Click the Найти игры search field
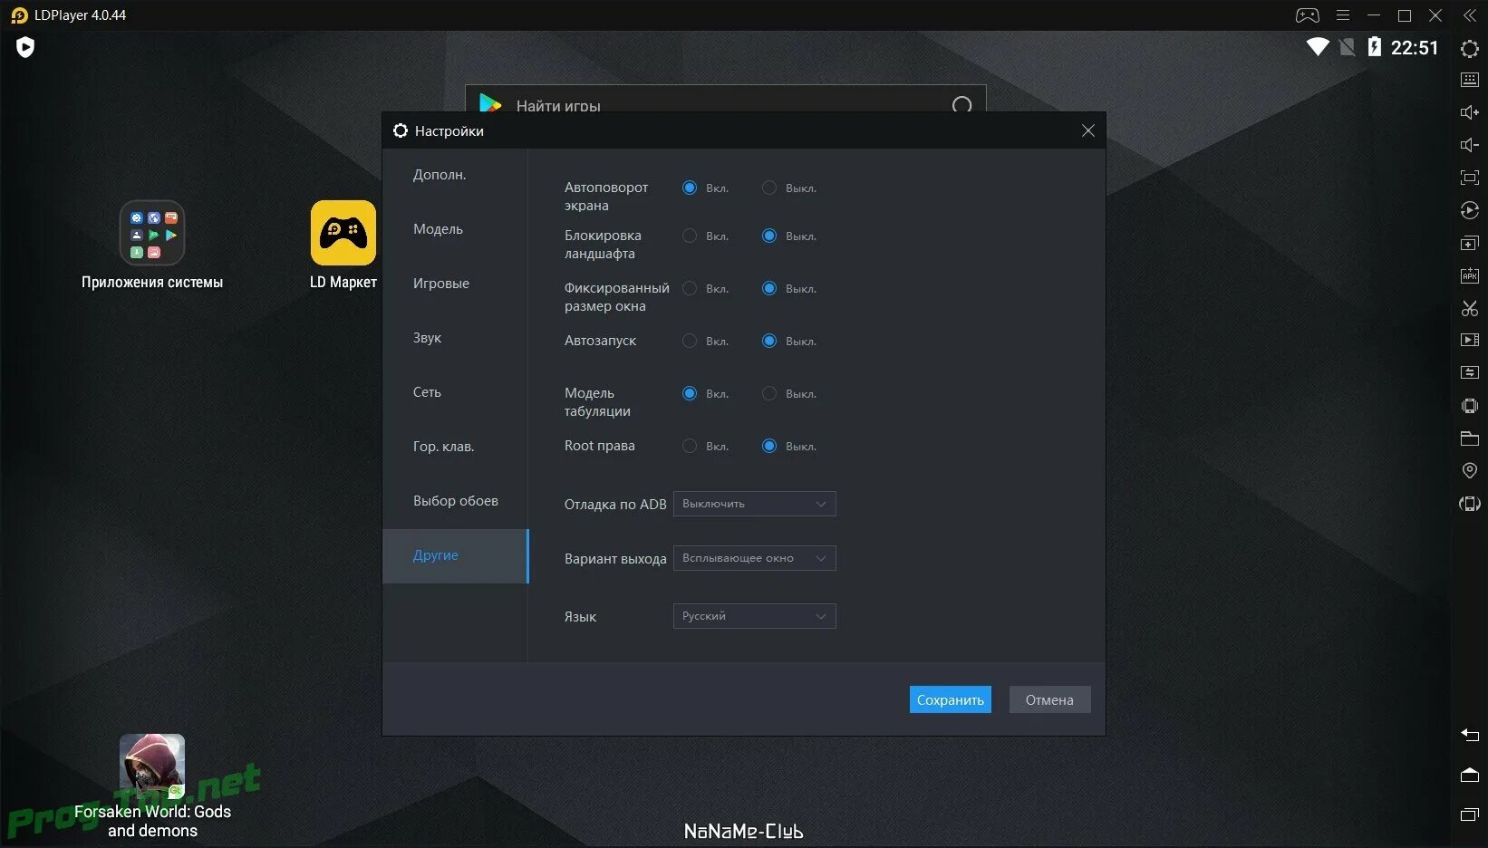This screenshot has width=1488, height=848. click(725, 100)
